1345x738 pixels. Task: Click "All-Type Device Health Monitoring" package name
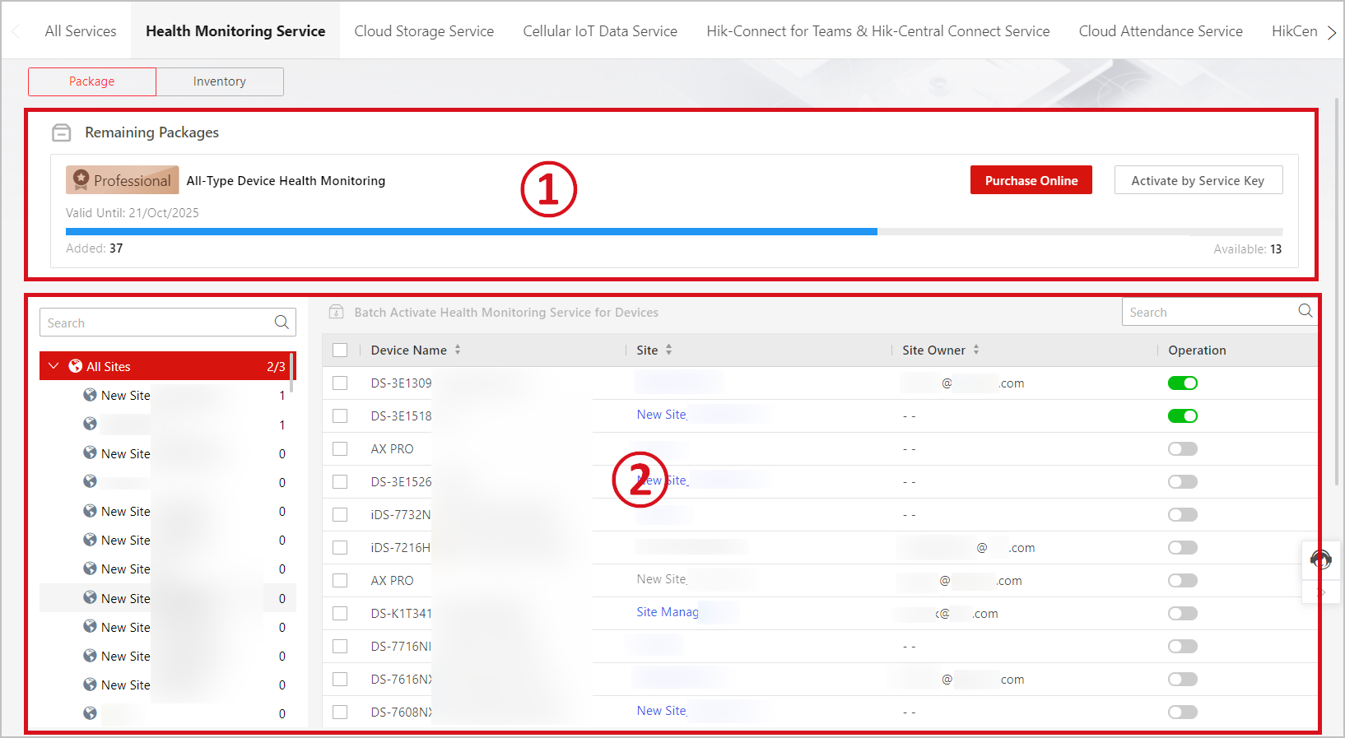pyautogui.click(x=286, y=181)
